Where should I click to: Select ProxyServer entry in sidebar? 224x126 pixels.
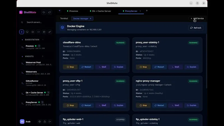[36, 103]
